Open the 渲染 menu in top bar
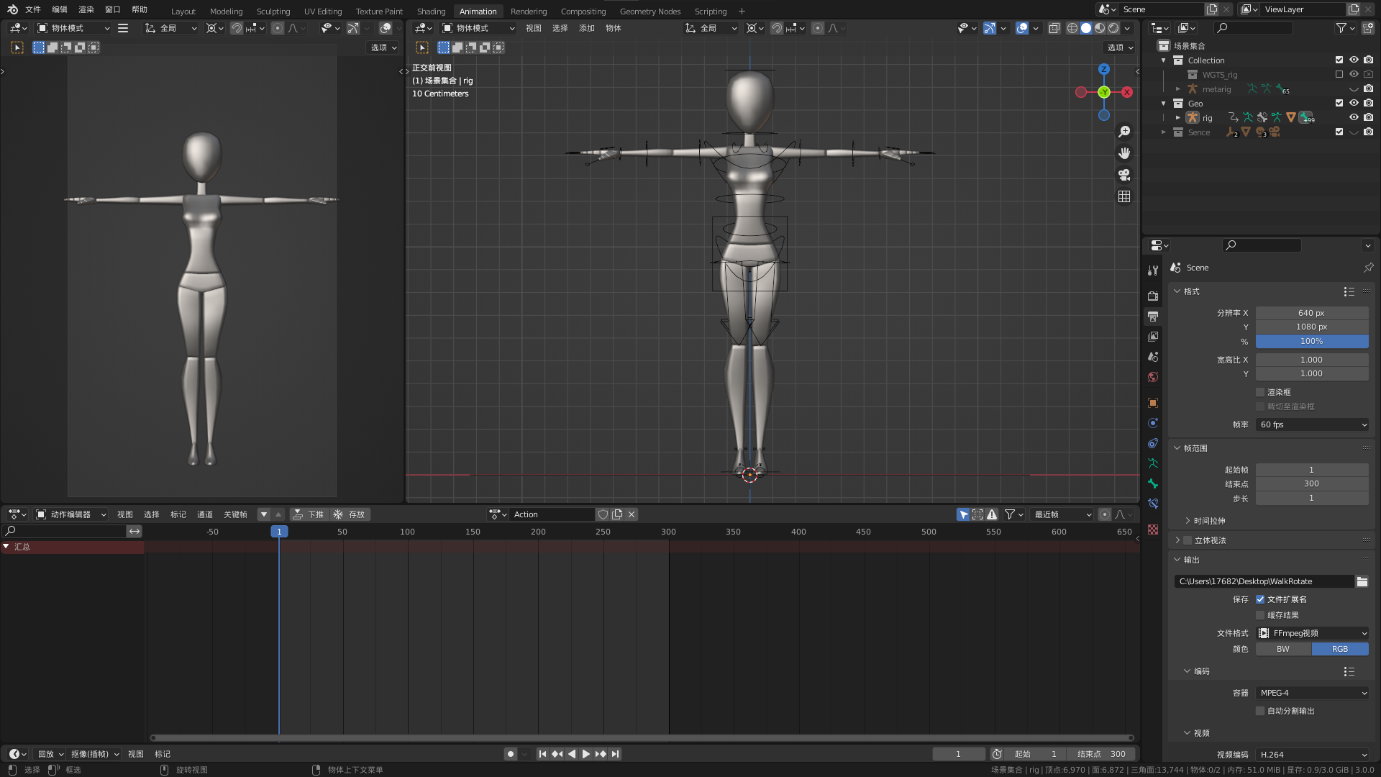Image resolution: width=1381 pixels, height=777 pixels. point(86,9)
